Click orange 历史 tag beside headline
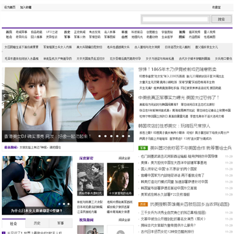 tap(143, 204)
